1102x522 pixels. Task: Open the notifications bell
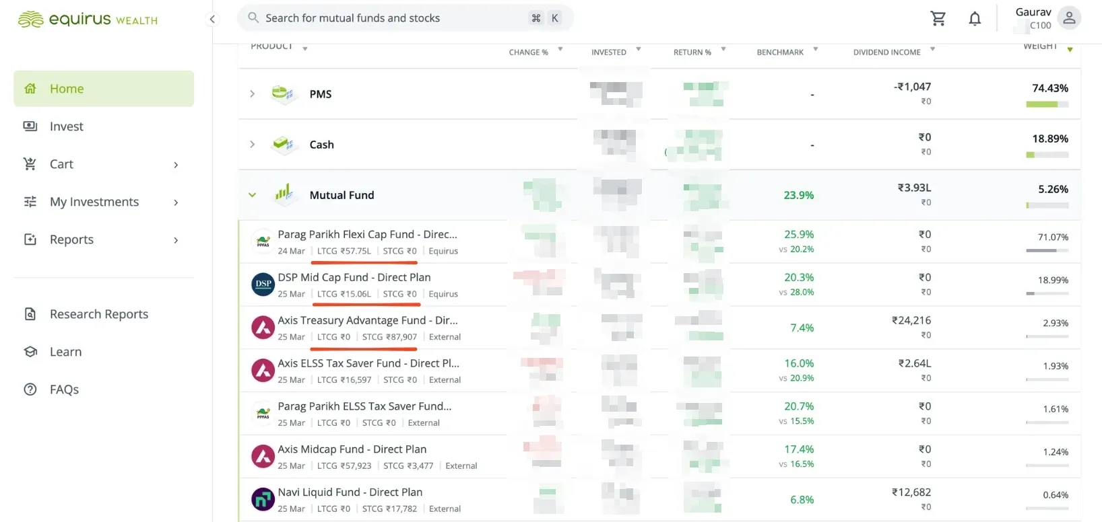point(975,19)
